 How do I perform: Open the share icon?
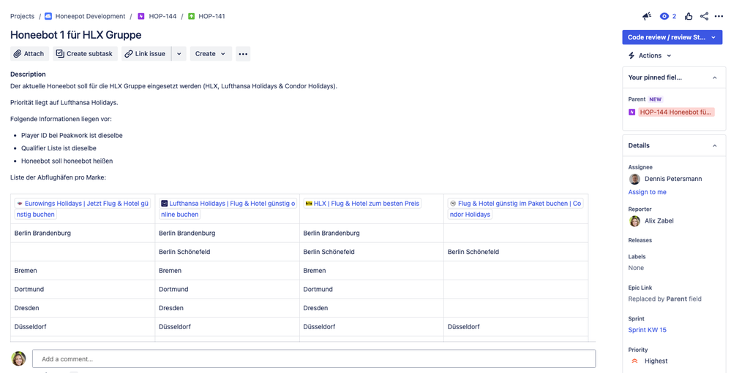[704, 16]
